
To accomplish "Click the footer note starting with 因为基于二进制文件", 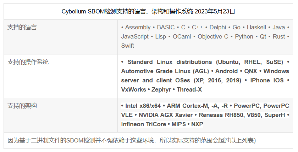I will pos(132,140).
